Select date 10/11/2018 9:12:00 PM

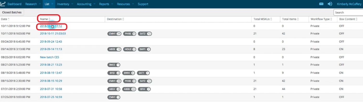pos(16,26)
